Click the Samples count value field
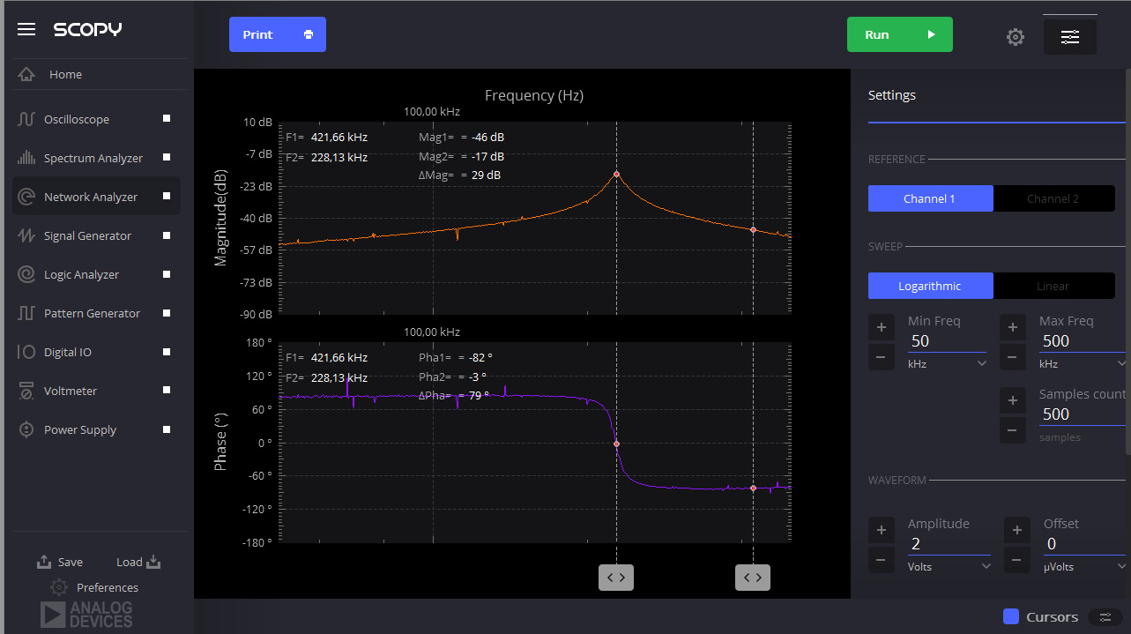 pyautogui.click(x=1083, y=414)
